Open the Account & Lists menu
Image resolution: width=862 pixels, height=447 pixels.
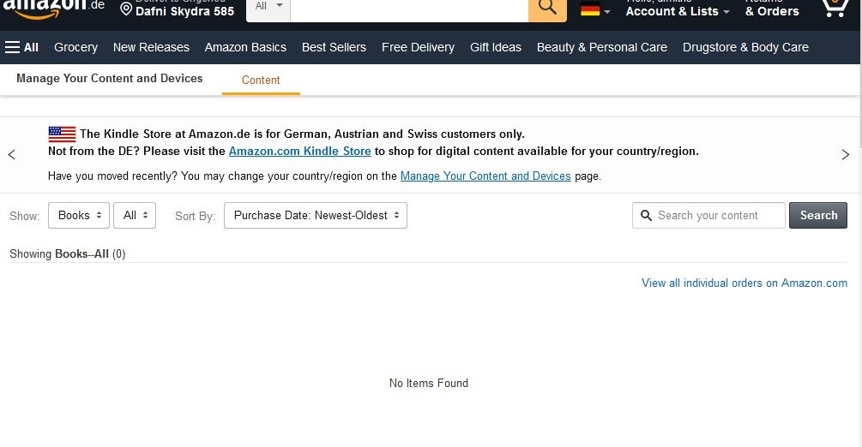[x=678, y=9]
